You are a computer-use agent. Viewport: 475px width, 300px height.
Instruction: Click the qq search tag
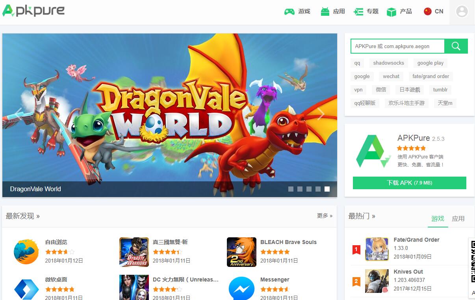[x=357, y=63]
